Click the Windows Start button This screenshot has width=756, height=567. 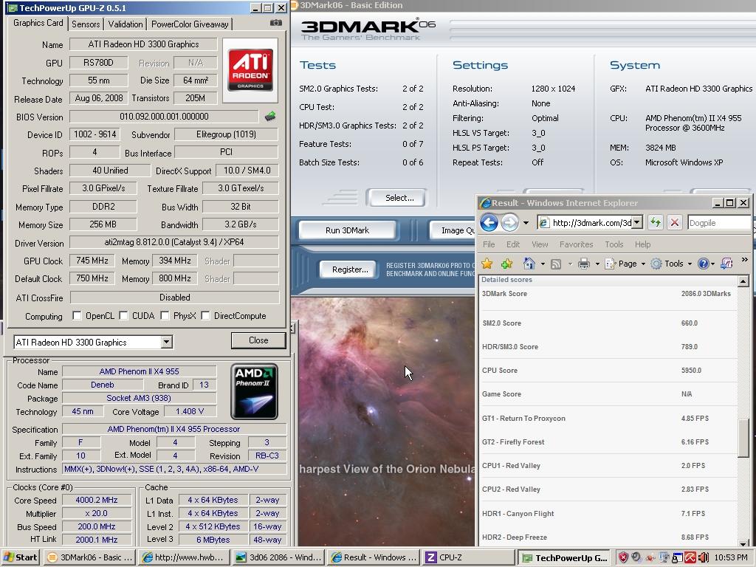click(x=21, y=557)
